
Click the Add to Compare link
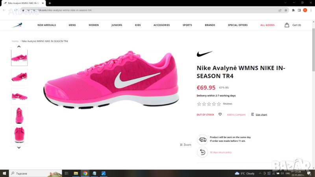(x=236, y=115)
